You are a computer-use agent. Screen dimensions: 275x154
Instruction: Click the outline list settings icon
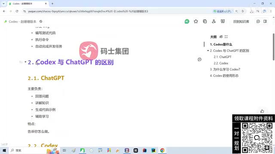(226, 37)
